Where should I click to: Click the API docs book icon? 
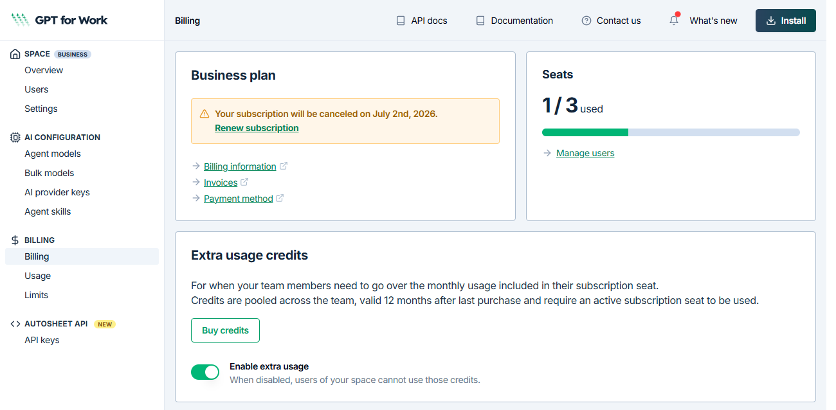pos(401,21)
